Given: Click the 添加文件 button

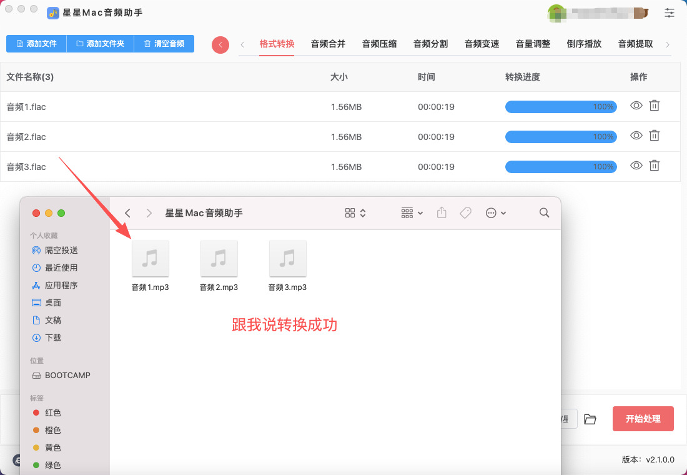Looking at the screenshot, I should click(36, 44).
